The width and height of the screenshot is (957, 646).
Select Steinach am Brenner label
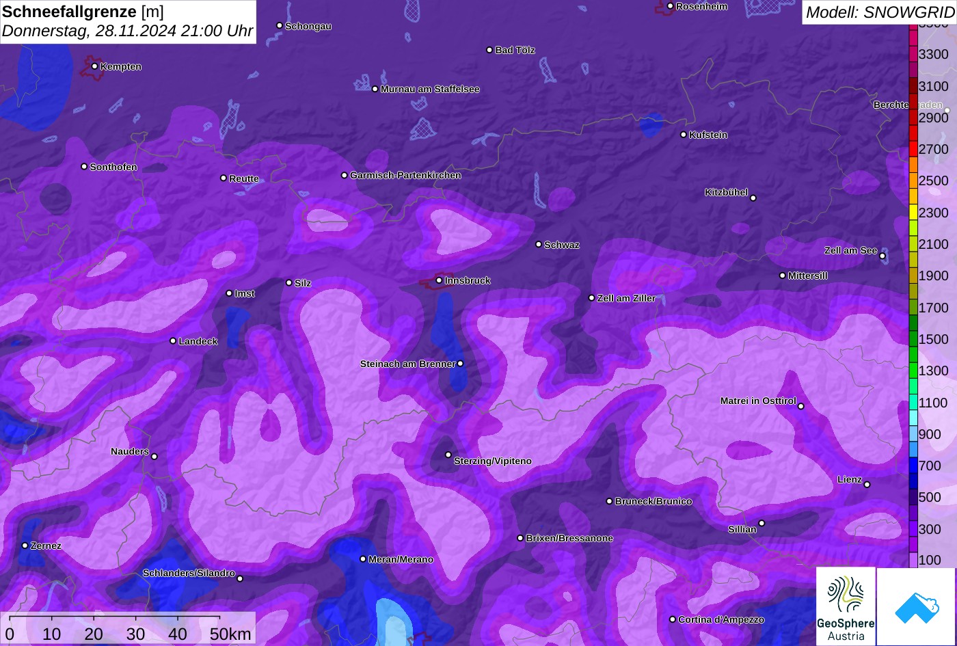coord(407,364)
